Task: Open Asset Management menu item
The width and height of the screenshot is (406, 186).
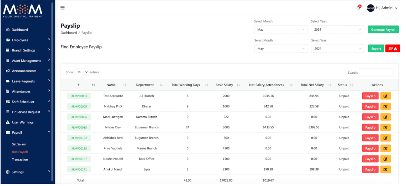Action: [27, 61]
